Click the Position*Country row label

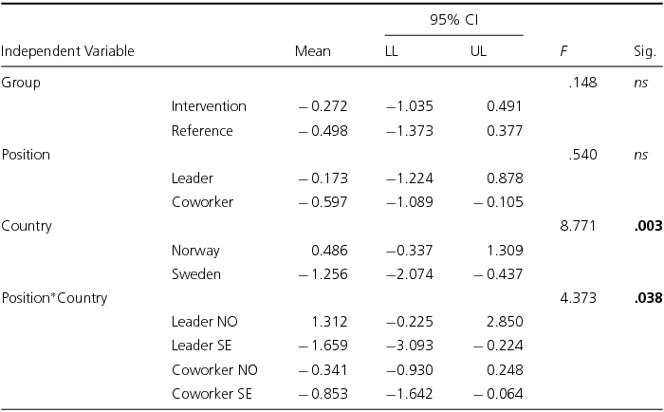(54, 298)
